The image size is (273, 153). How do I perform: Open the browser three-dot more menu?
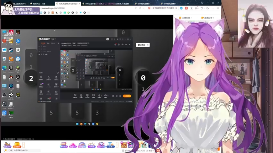pos(213,8)
